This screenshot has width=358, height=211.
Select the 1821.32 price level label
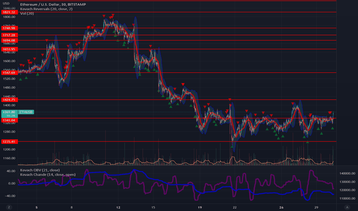pos(9,12)
